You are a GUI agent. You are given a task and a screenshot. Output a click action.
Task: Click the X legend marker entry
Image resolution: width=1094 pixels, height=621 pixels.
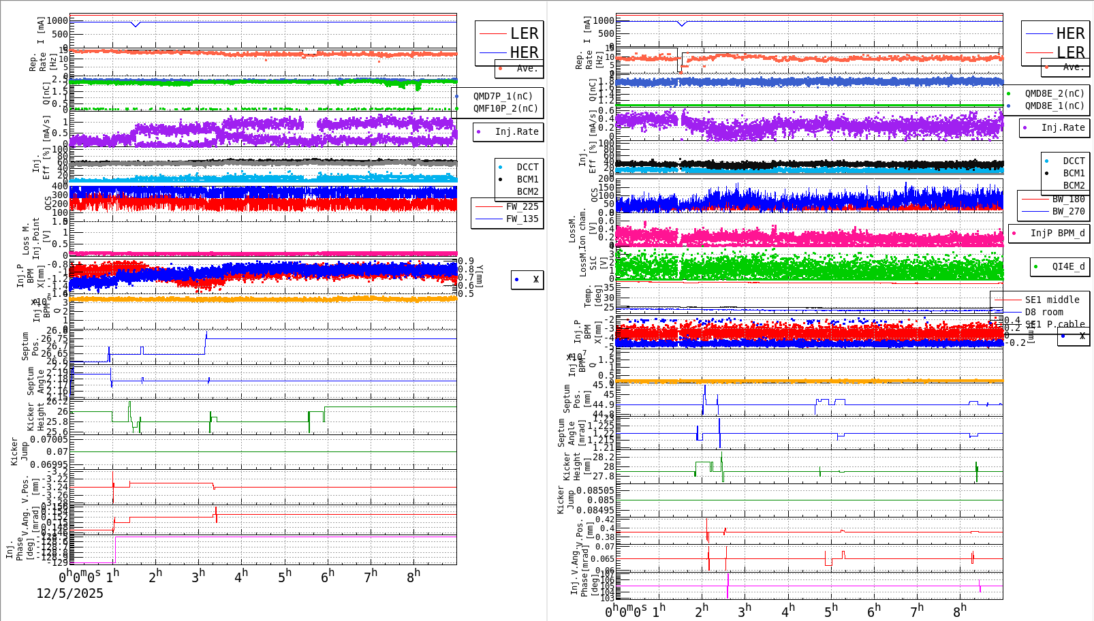pos(518,279)
